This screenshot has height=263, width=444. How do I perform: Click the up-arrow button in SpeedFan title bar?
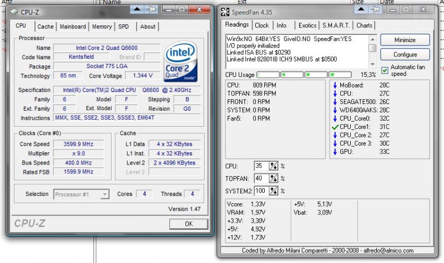point(361,9)
